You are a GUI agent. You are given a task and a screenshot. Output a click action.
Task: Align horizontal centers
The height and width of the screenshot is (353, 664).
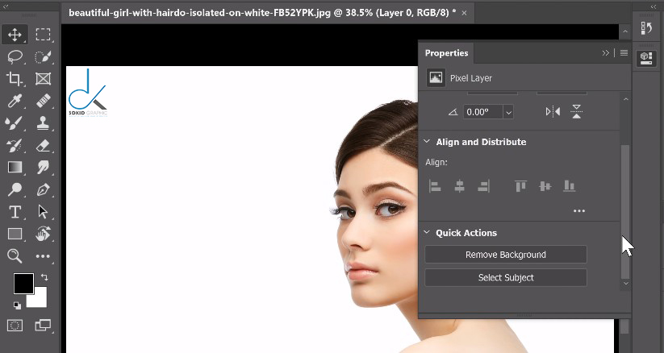459,186
